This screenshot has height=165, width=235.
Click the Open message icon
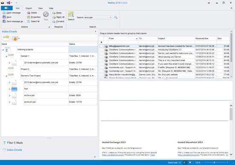(4, 13)
